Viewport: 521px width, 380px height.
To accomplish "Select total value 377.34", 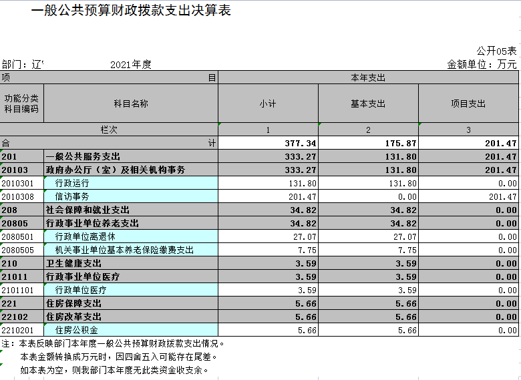I will (268, 143).
